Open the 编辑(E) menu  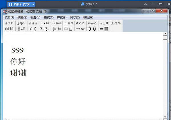(x=22, y=18)
